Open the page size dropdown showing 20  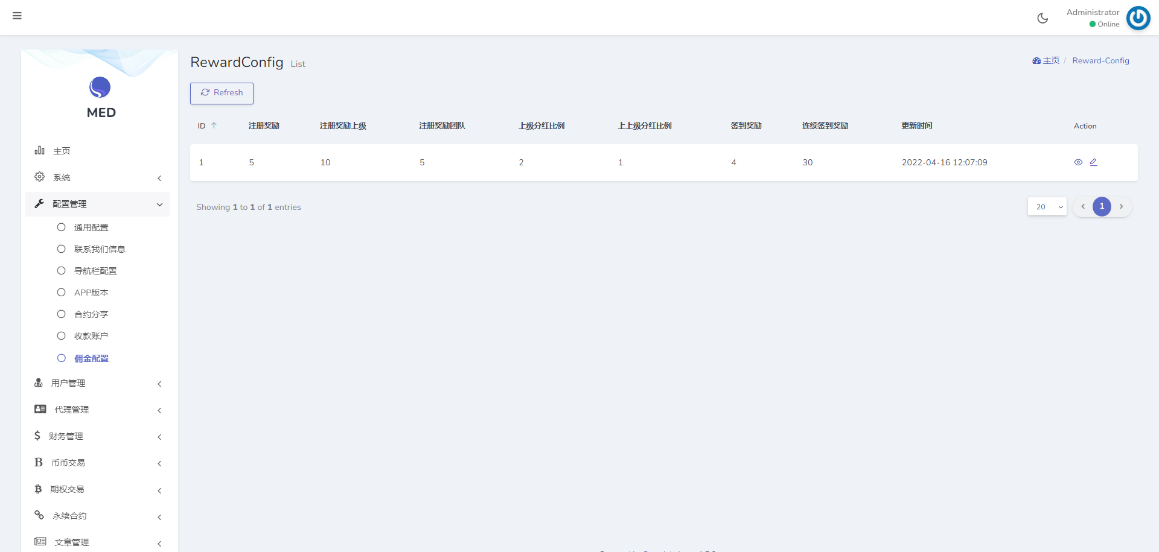tap(1047, 206)
